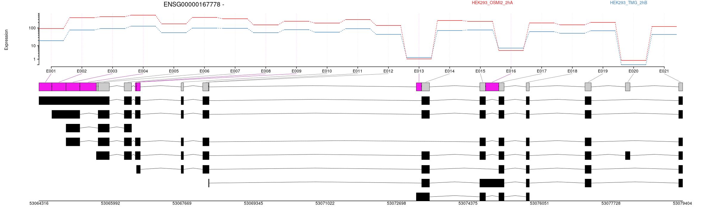Viewport: 715px width, 208px height.
Task: Click genomic coordinate 53076051
Action: [x=540, y=204]
